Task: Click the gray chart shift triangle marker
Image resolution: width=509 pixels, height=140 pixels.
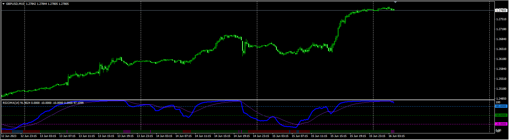Action: tap(395, 2)
